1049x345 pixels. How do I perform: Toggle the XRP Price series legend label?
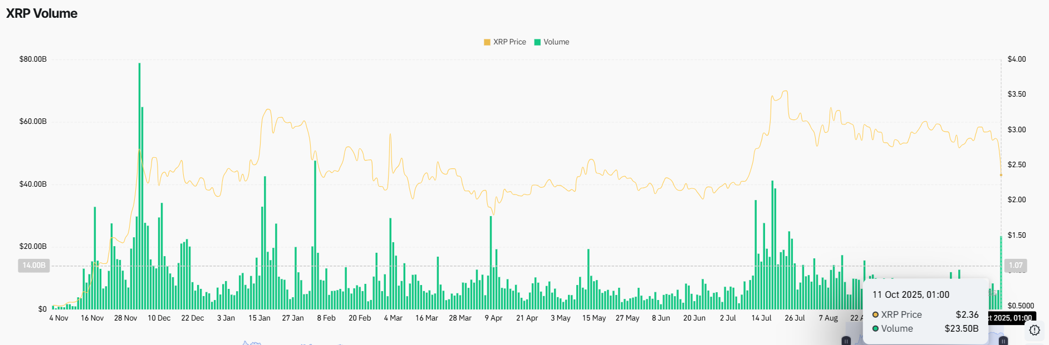[x=509, y=42]
